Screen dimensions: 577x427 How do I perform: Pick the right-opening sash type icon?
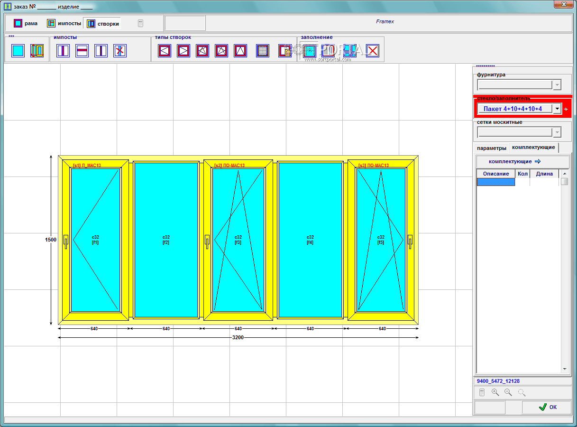[183, 51]
